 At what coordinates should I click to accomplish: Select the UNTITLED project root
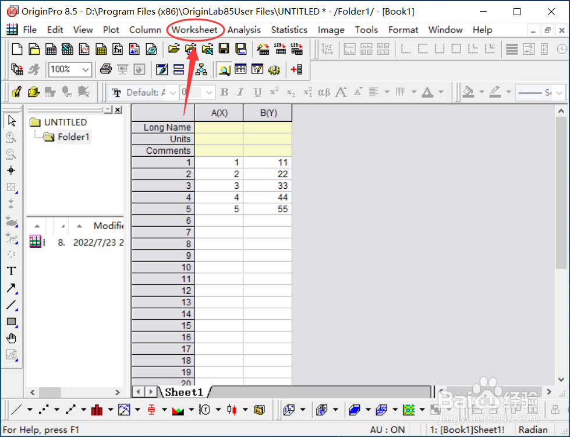65,122
